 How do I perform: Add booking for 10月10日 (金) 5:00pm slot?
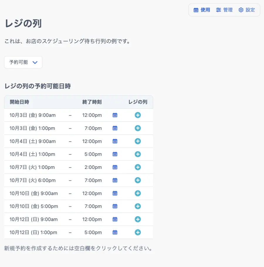click(138, 206)
